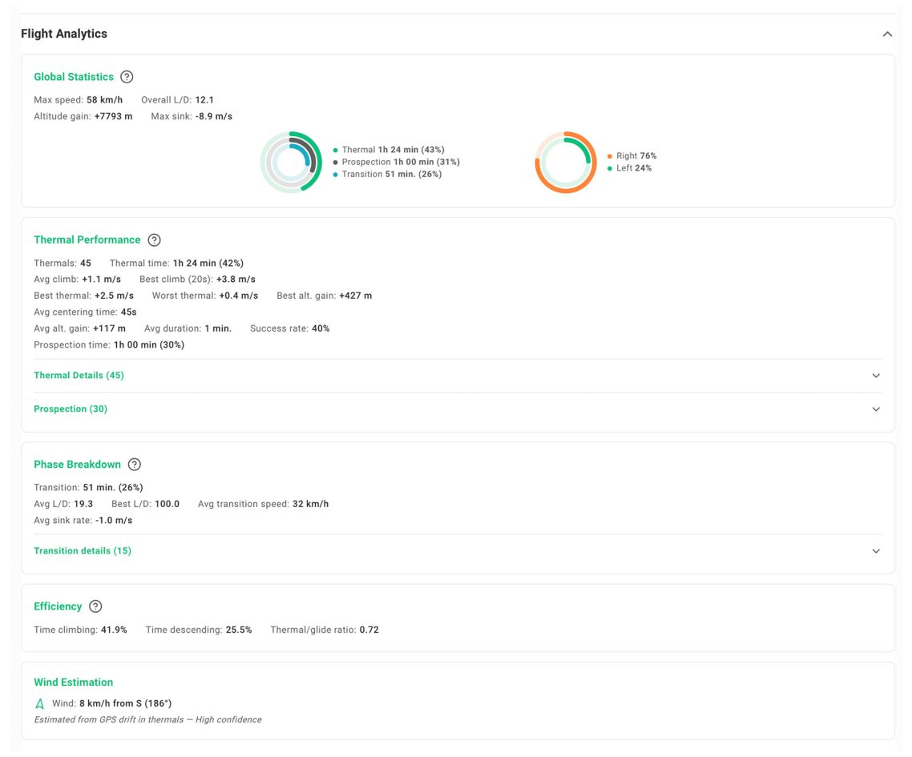This screenshot has width=912, height=757.
Task: Click the Efficiency section heading
Action: click(x=58, y=606)
